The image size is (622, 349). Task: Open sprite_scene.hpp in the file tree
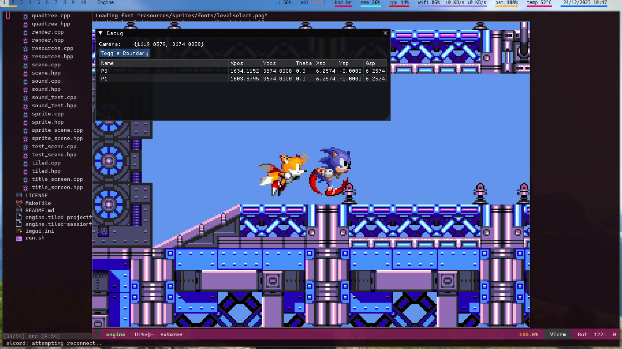[x=57, y=139]
